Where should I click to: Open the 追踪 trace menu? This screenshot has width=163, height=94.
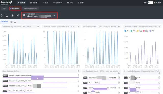point(45,3)
